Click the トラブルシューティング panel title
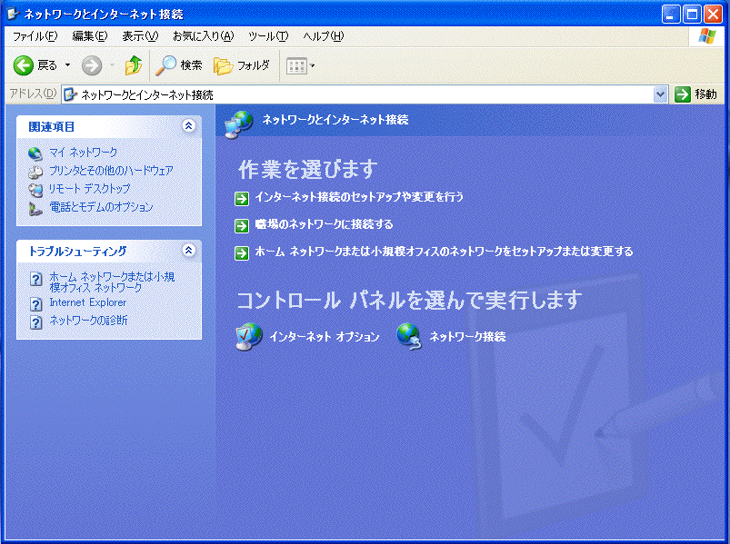The image size is (730, 544). tap(78, 251)
